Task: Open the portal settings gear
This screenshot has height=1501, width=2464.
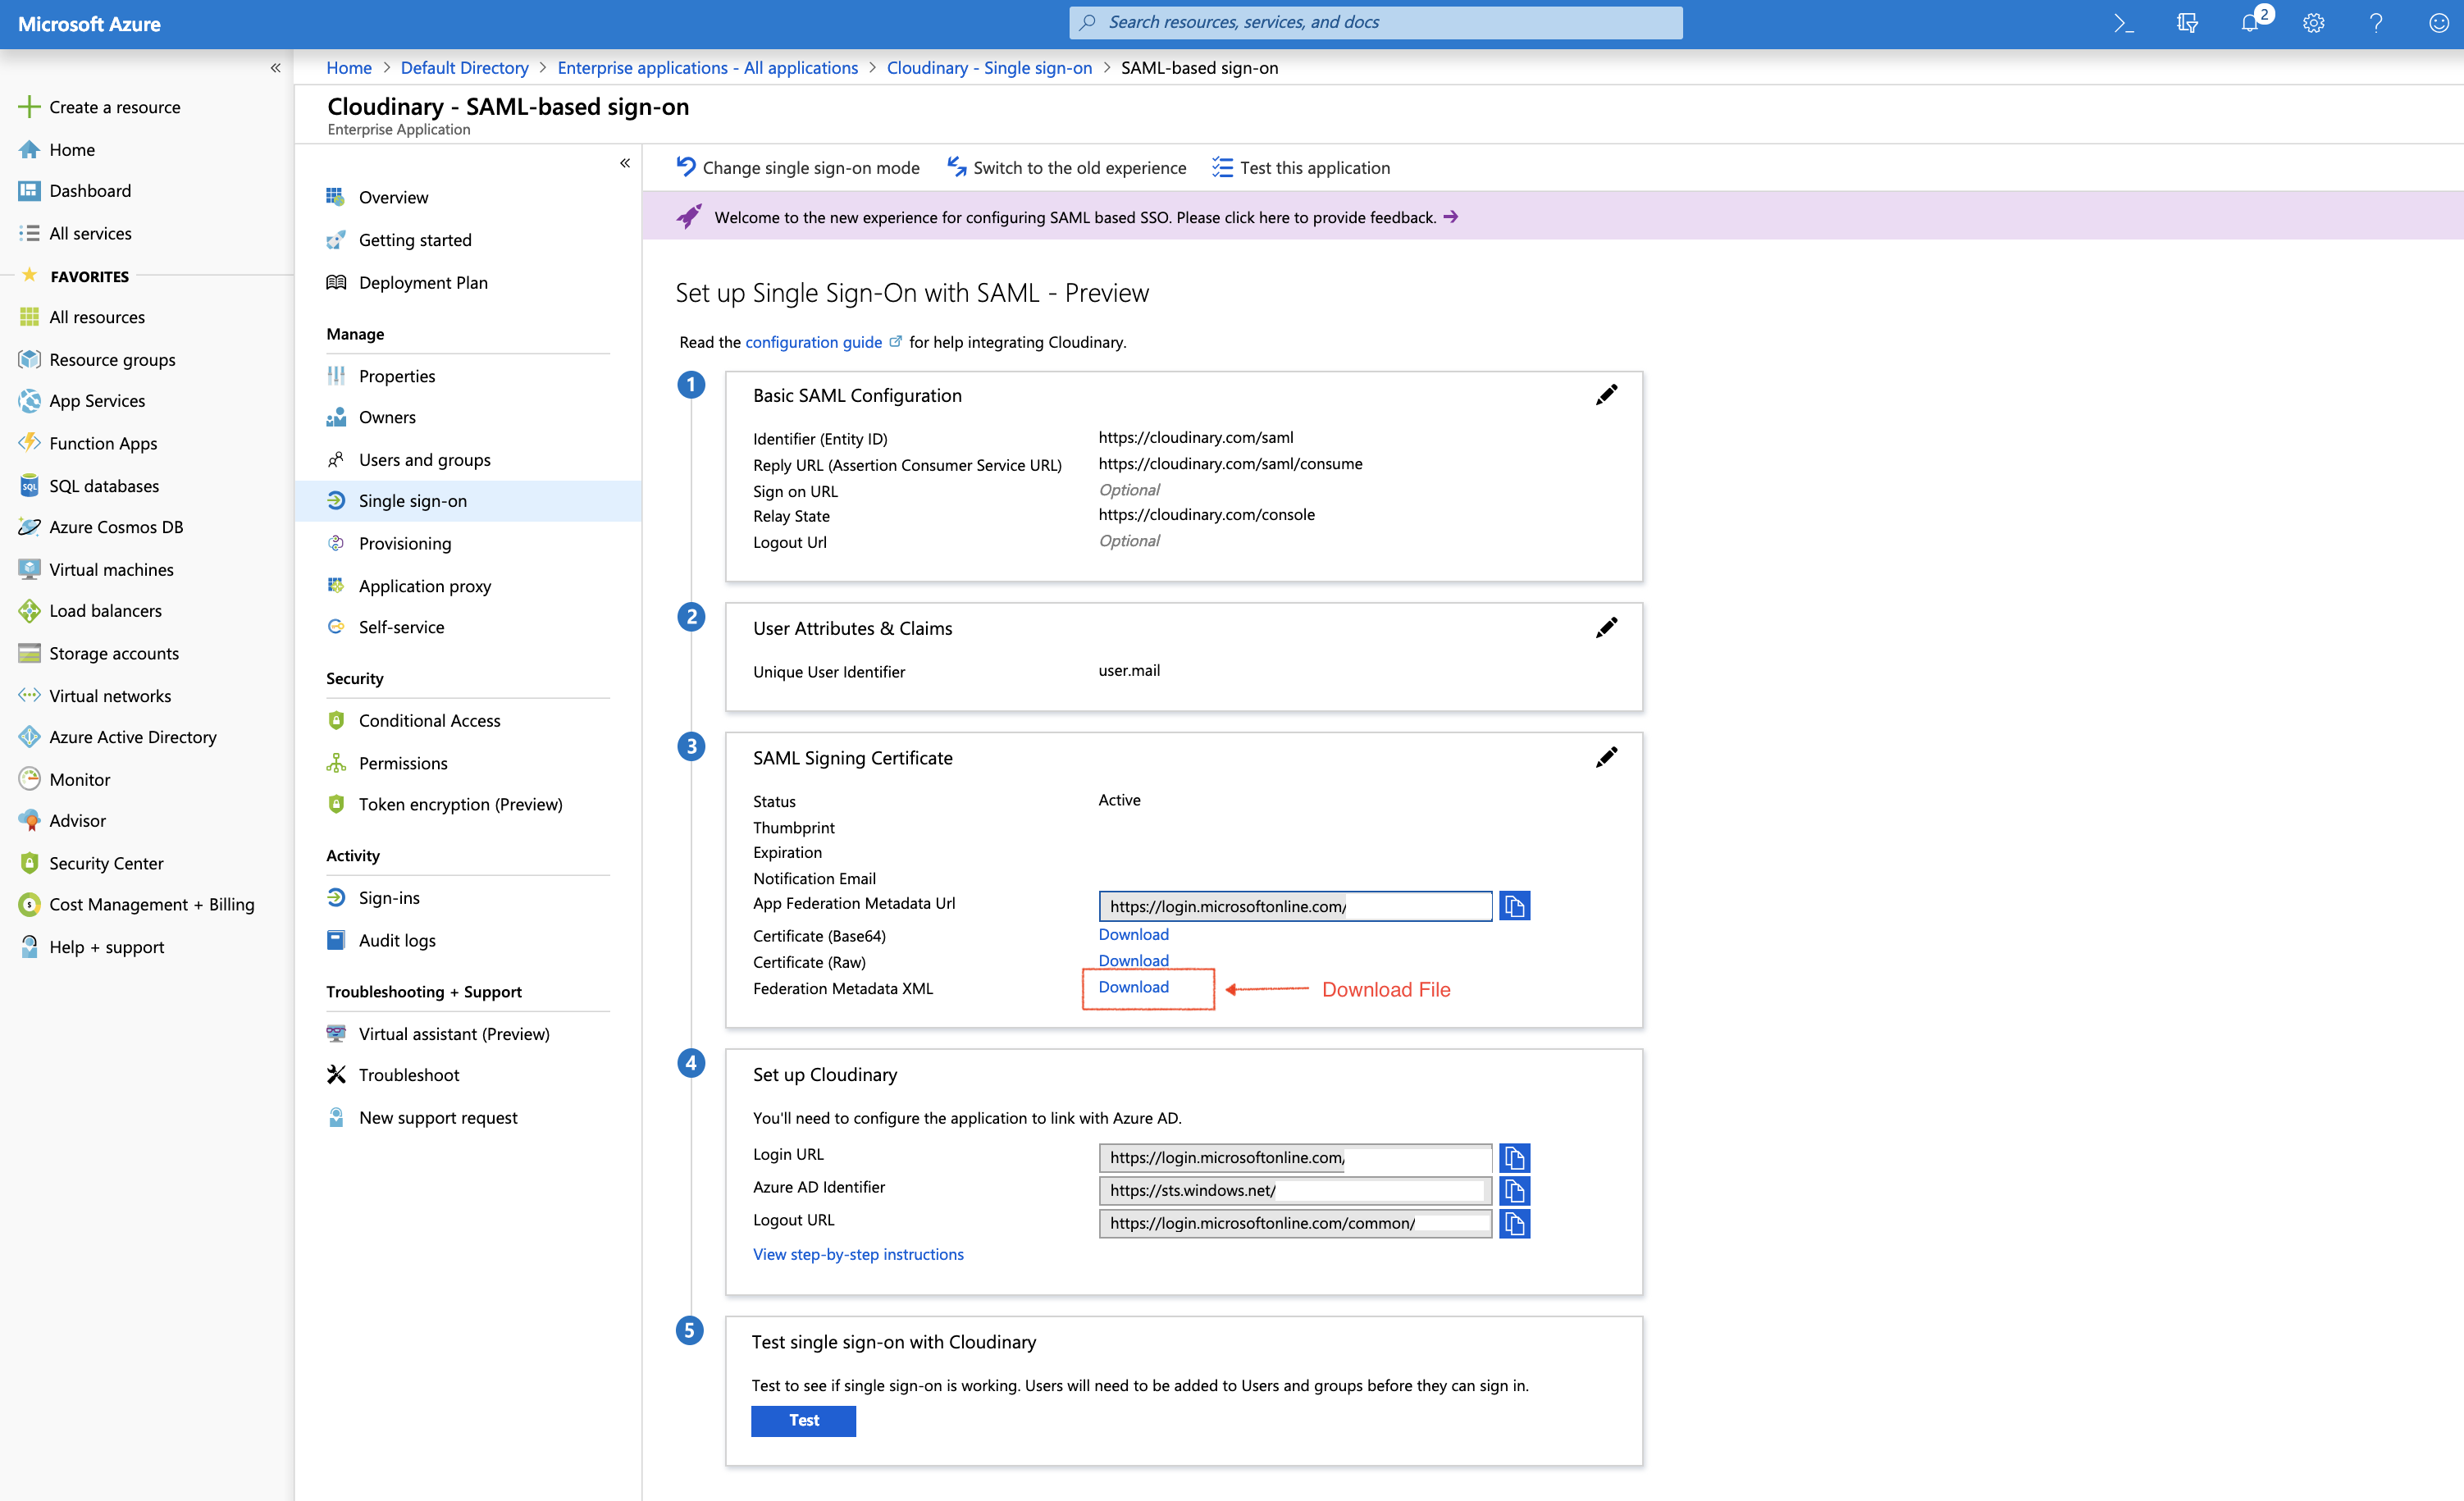Action: click(x=2313, y=23)
